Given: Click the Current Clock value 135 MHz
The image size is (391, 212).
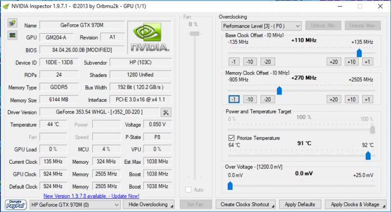Looking at the screenshot, I should tap(53, 161).
